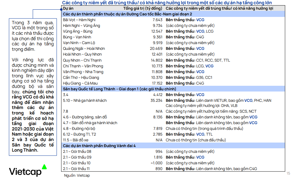Click the 'Vạn Ninh – Cam Lộ' project name

pyautogui.click(x=79, y=43)
